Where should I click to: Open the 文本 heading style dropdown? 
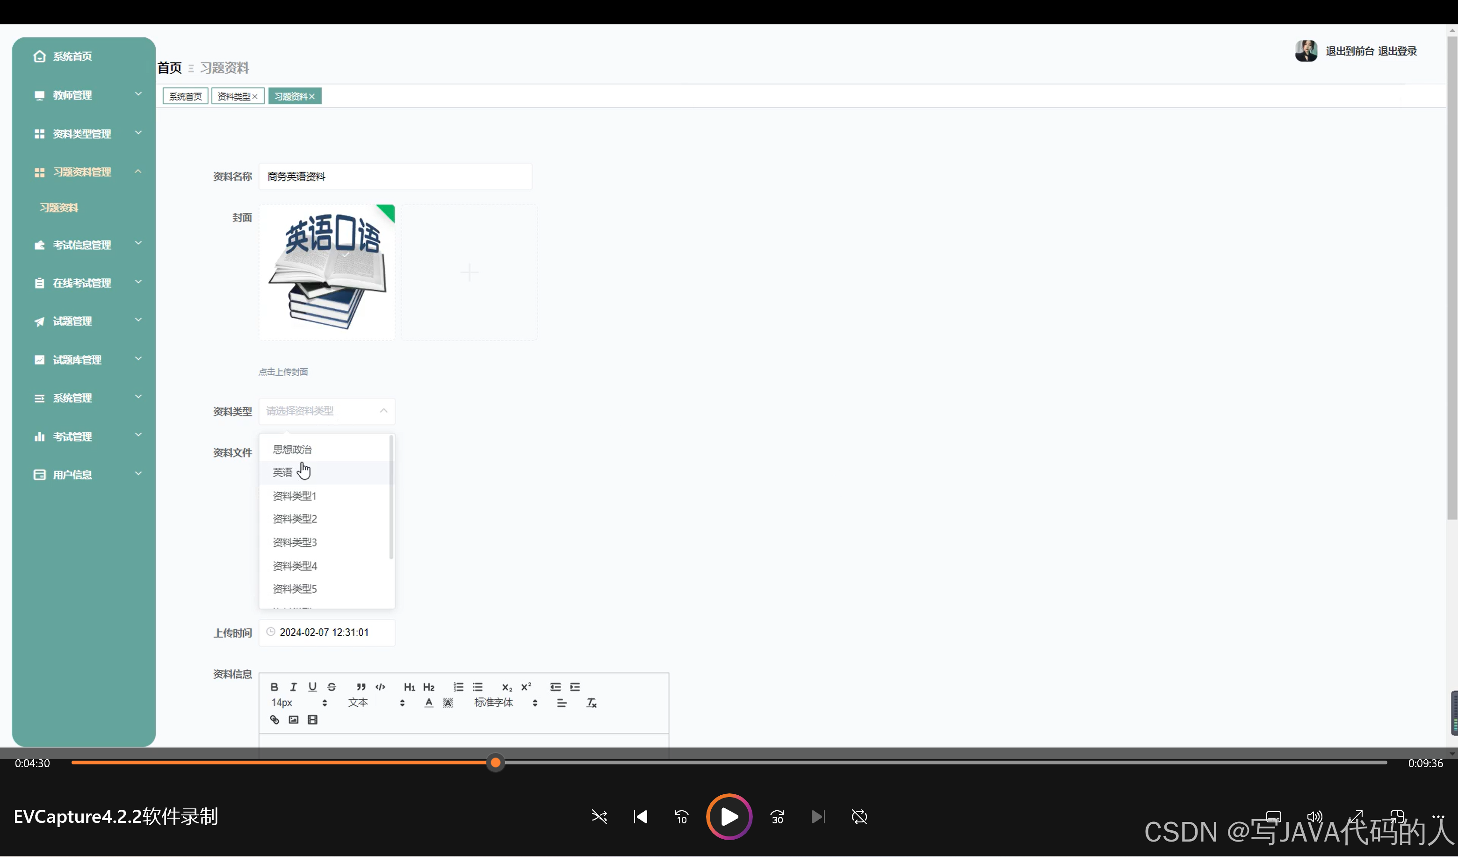pyautogui.click(x=376, y=703)
